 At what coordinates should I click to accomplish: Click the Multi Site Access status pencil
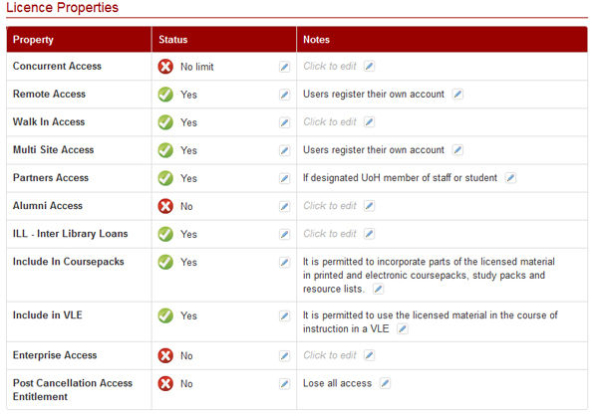[x=284, y=150]
